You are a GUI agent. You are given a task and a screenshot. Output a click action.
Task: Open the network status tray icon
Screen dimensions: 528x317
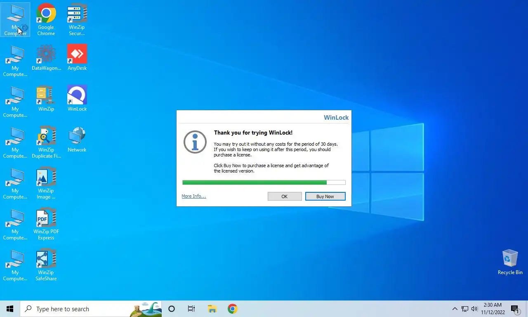pyautogui.click(x=465, y=309)
